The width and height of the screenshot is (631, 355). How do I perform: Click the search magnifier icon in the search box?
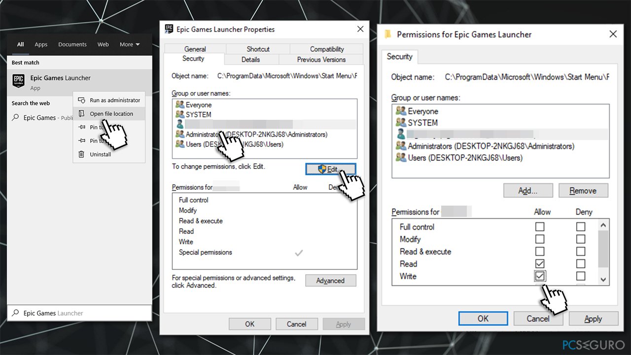16,313
